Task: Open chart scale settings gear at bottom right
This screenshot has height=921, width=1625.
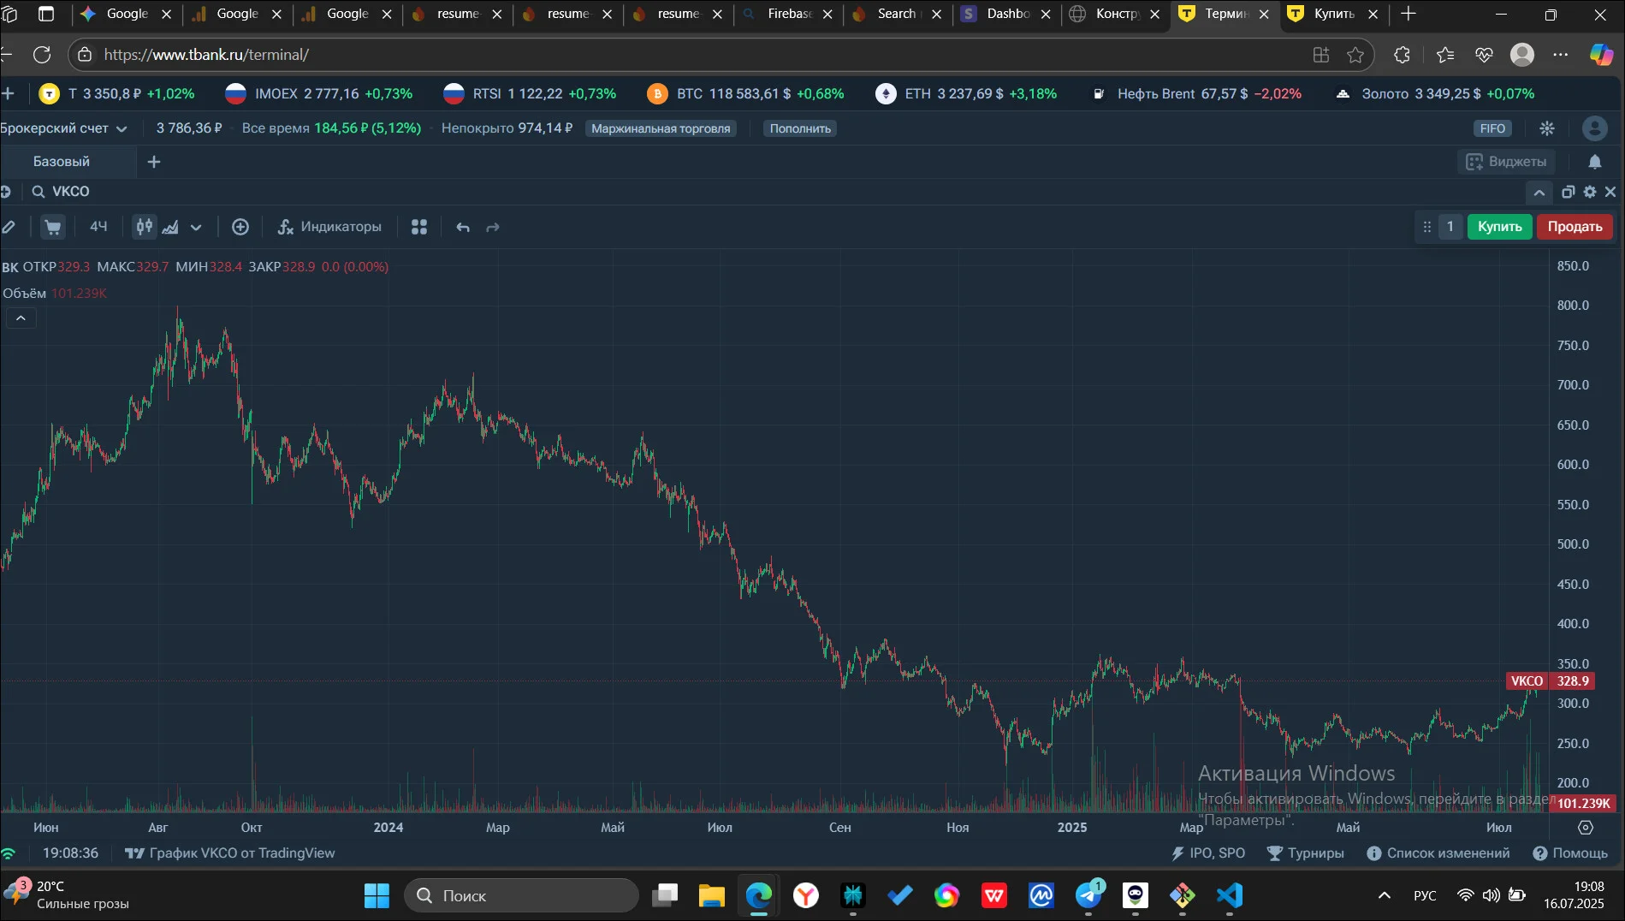Action: (1586, 828)
